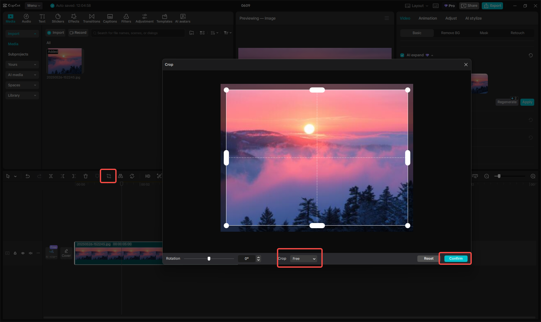
Task: Select the Mirror tool on the timeline toolbar
Action: click(120, 176)
